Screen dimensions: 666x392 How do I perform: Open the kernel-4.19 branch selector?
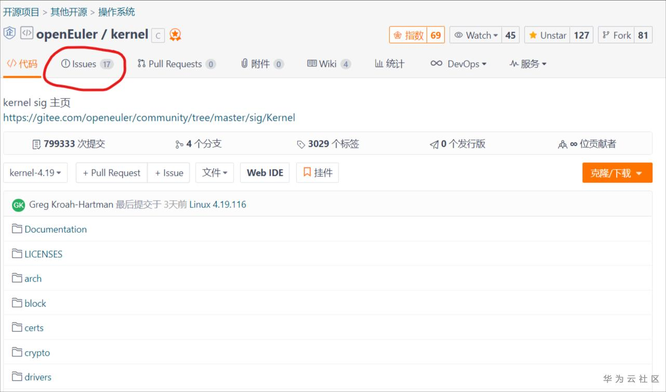tap(35, 172)
